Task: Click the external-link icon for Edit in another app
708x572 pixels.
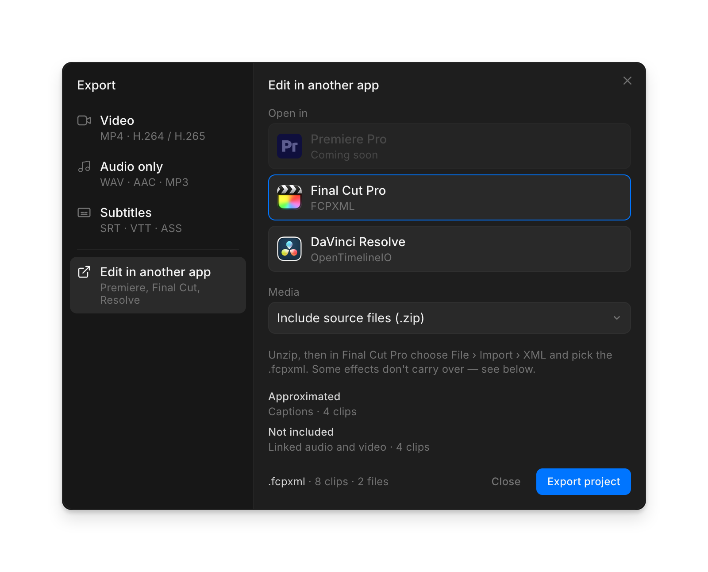Action: point(84,272)
